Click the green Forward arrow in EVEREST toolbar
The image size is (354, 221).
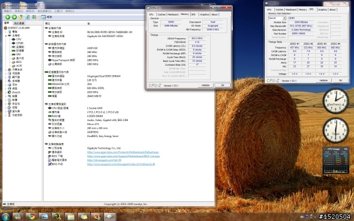click(14, 17)
